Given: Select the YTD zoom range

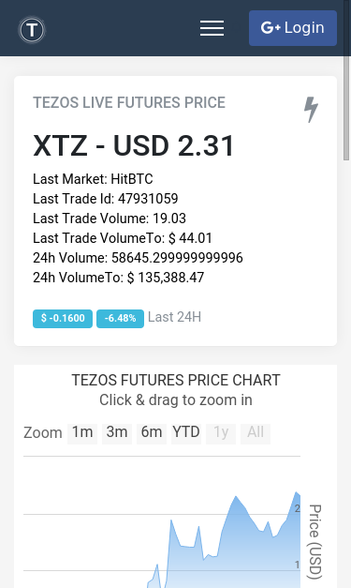Looking at the screenshot, I should pyautogui.click(x=186, y=433).
